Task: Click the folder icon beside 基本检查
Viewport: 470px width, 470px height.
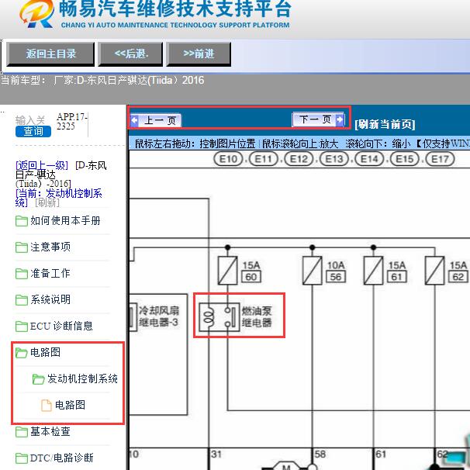Action: point(22,432)
